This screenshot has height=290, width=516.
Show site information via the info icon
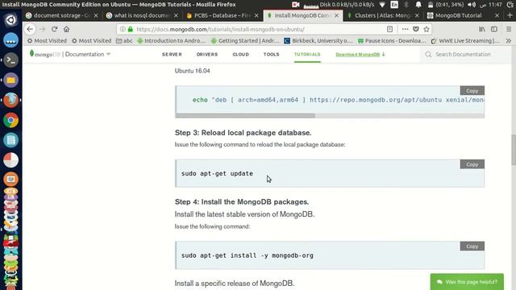click(123, 29)
